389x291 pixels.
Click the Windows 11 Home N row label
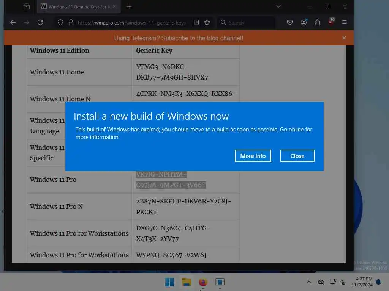60,99
